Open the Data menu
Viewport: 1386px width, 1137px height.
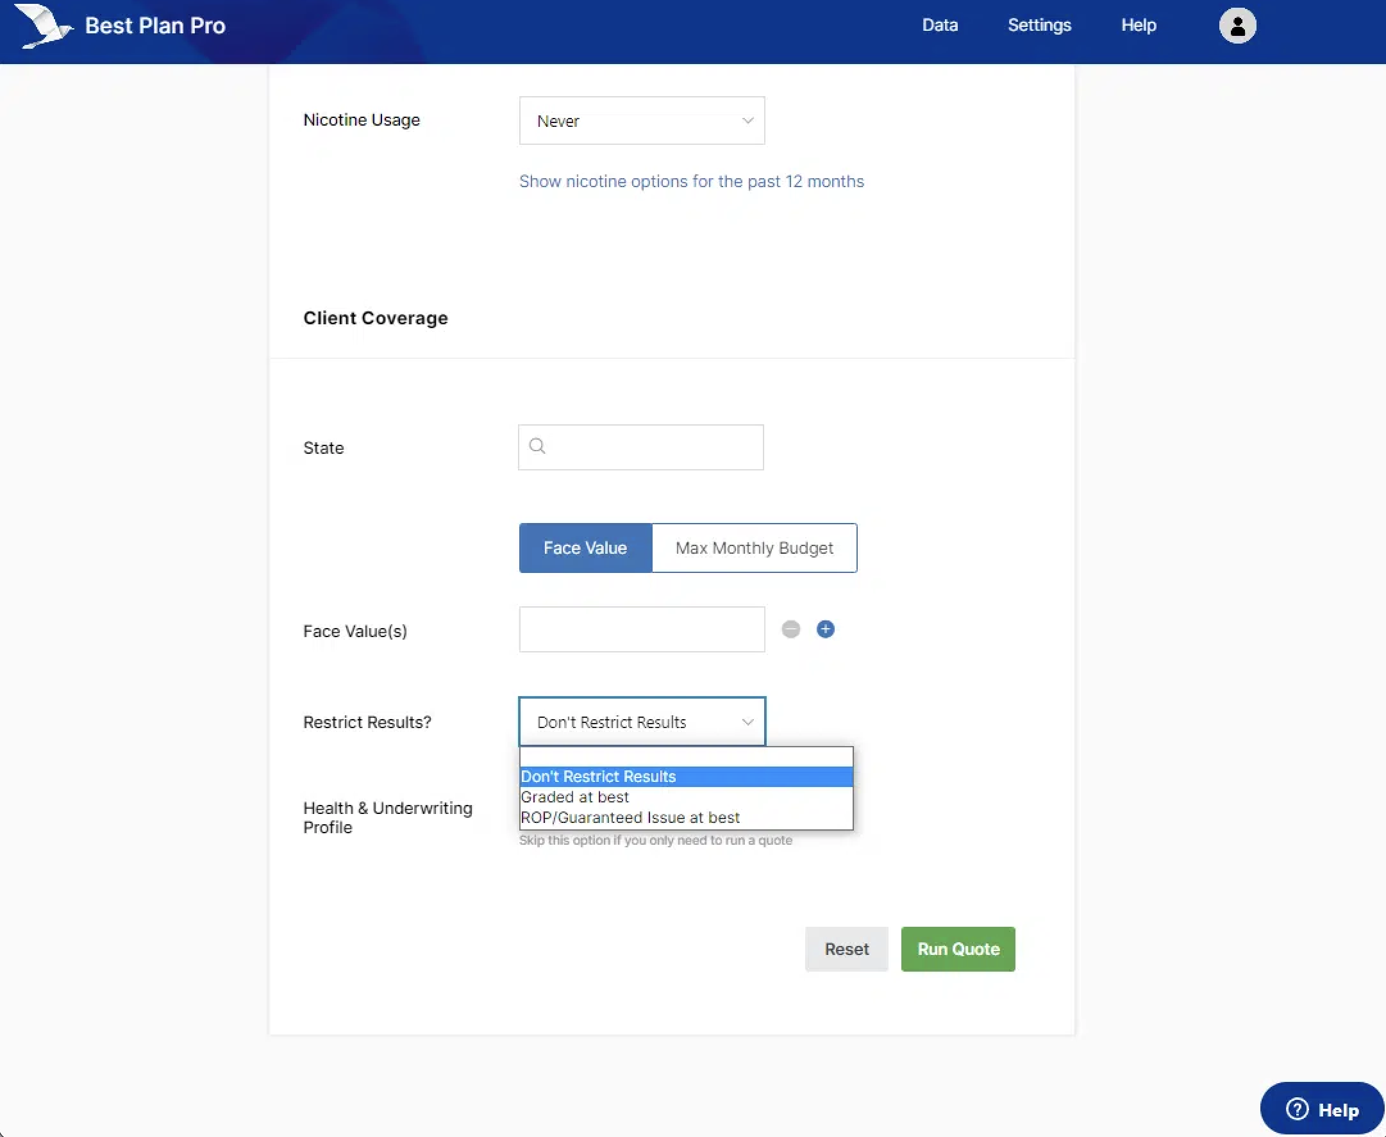pyautogui.click(x=939, y=25)
